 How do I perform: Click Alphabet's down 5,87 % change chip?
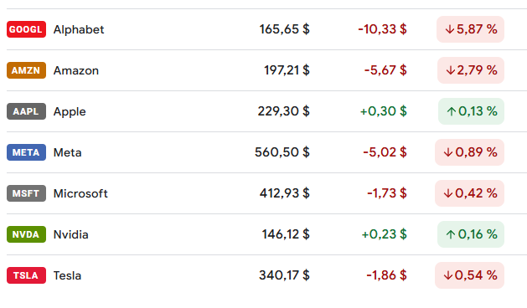point(470,29)
